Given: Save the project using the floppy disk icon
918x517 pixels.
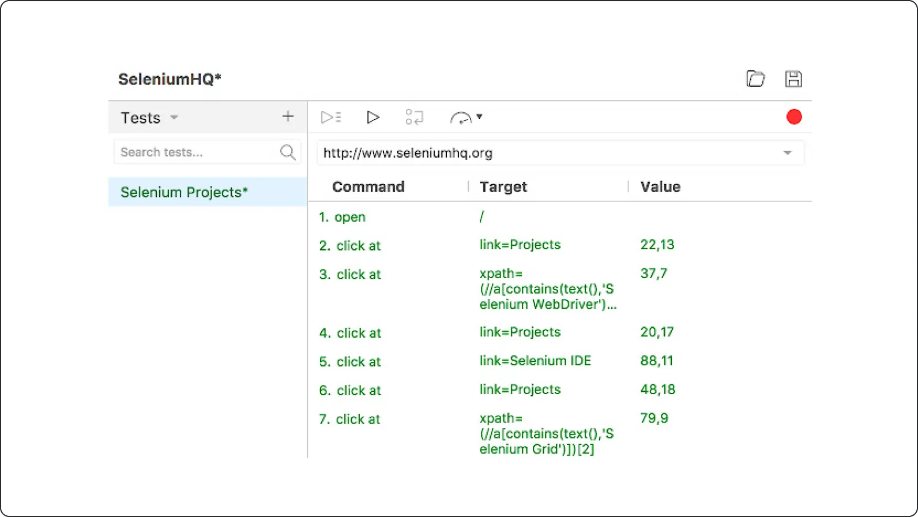Looking at the screenshot, I should (x=793, y=78).
